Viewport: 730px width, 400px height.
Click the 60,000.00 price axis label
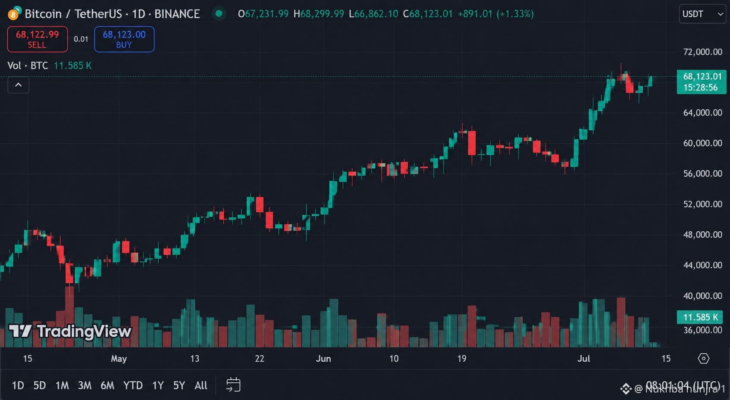[x=702, y=143]
